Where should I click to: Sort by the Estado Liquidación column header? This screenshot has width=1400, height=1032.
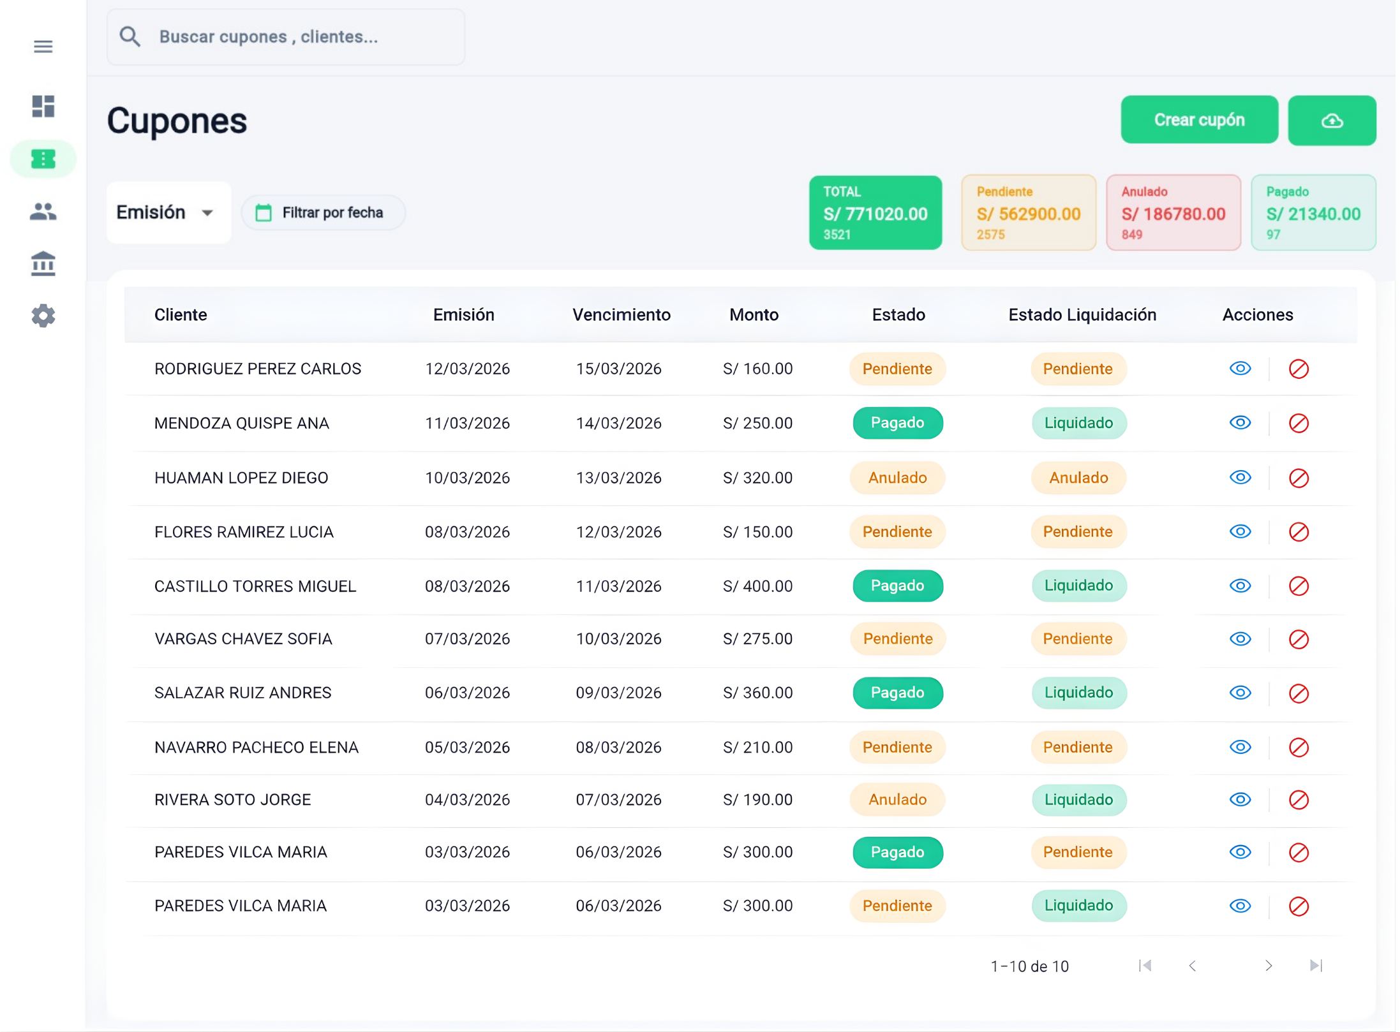tap(1082, 315)
